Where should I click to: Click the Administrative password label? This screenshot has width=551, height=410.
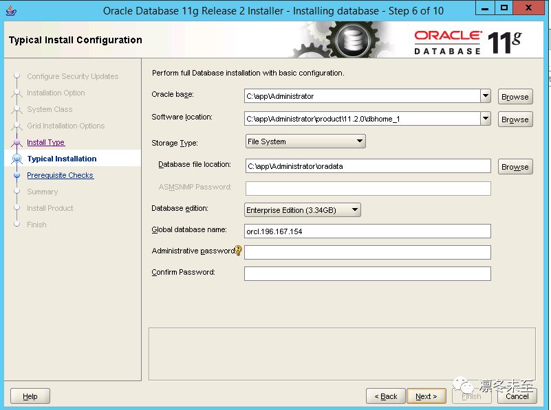pyautogui.click(x=193, y=251)
